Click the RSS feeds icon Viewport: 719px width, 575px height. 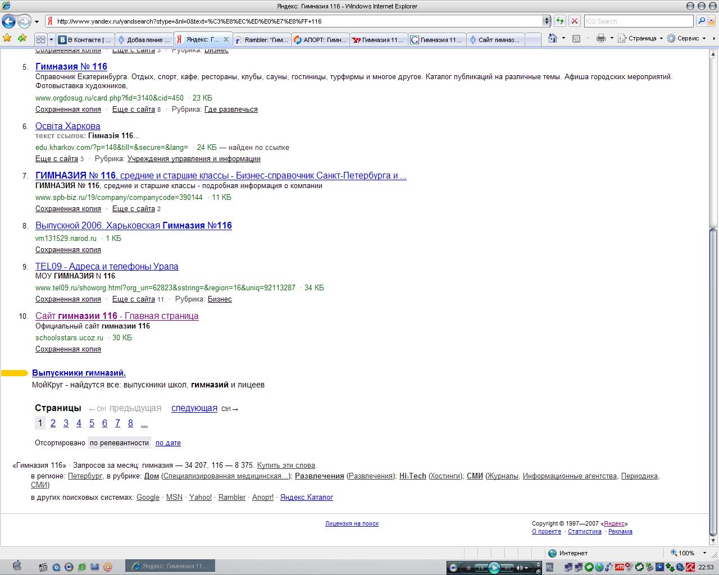576,38
